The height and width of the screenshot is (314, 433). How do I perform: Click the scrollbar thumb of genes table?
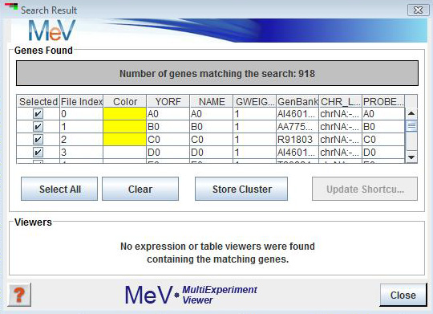[x=411, y=126]
